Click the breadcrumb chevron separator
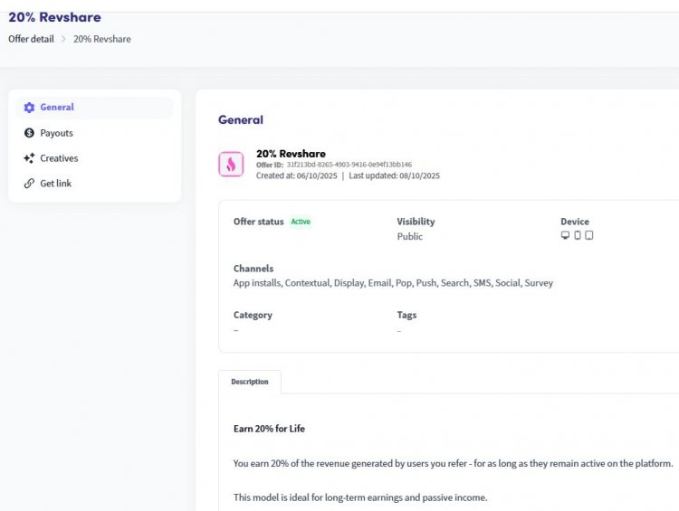 63,39
